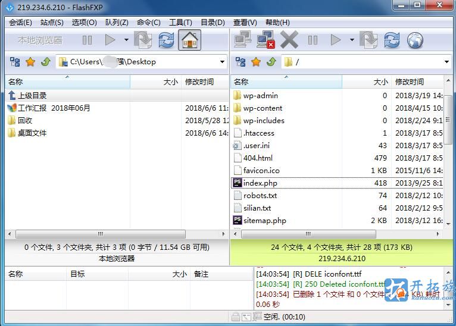Select the robots.txt file

[x=338, y=195]
